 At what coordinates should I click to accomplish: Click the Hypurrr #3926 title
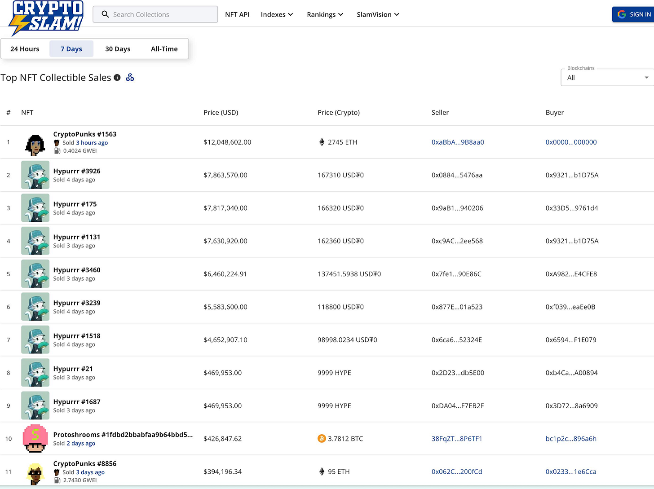click(77, 171)
